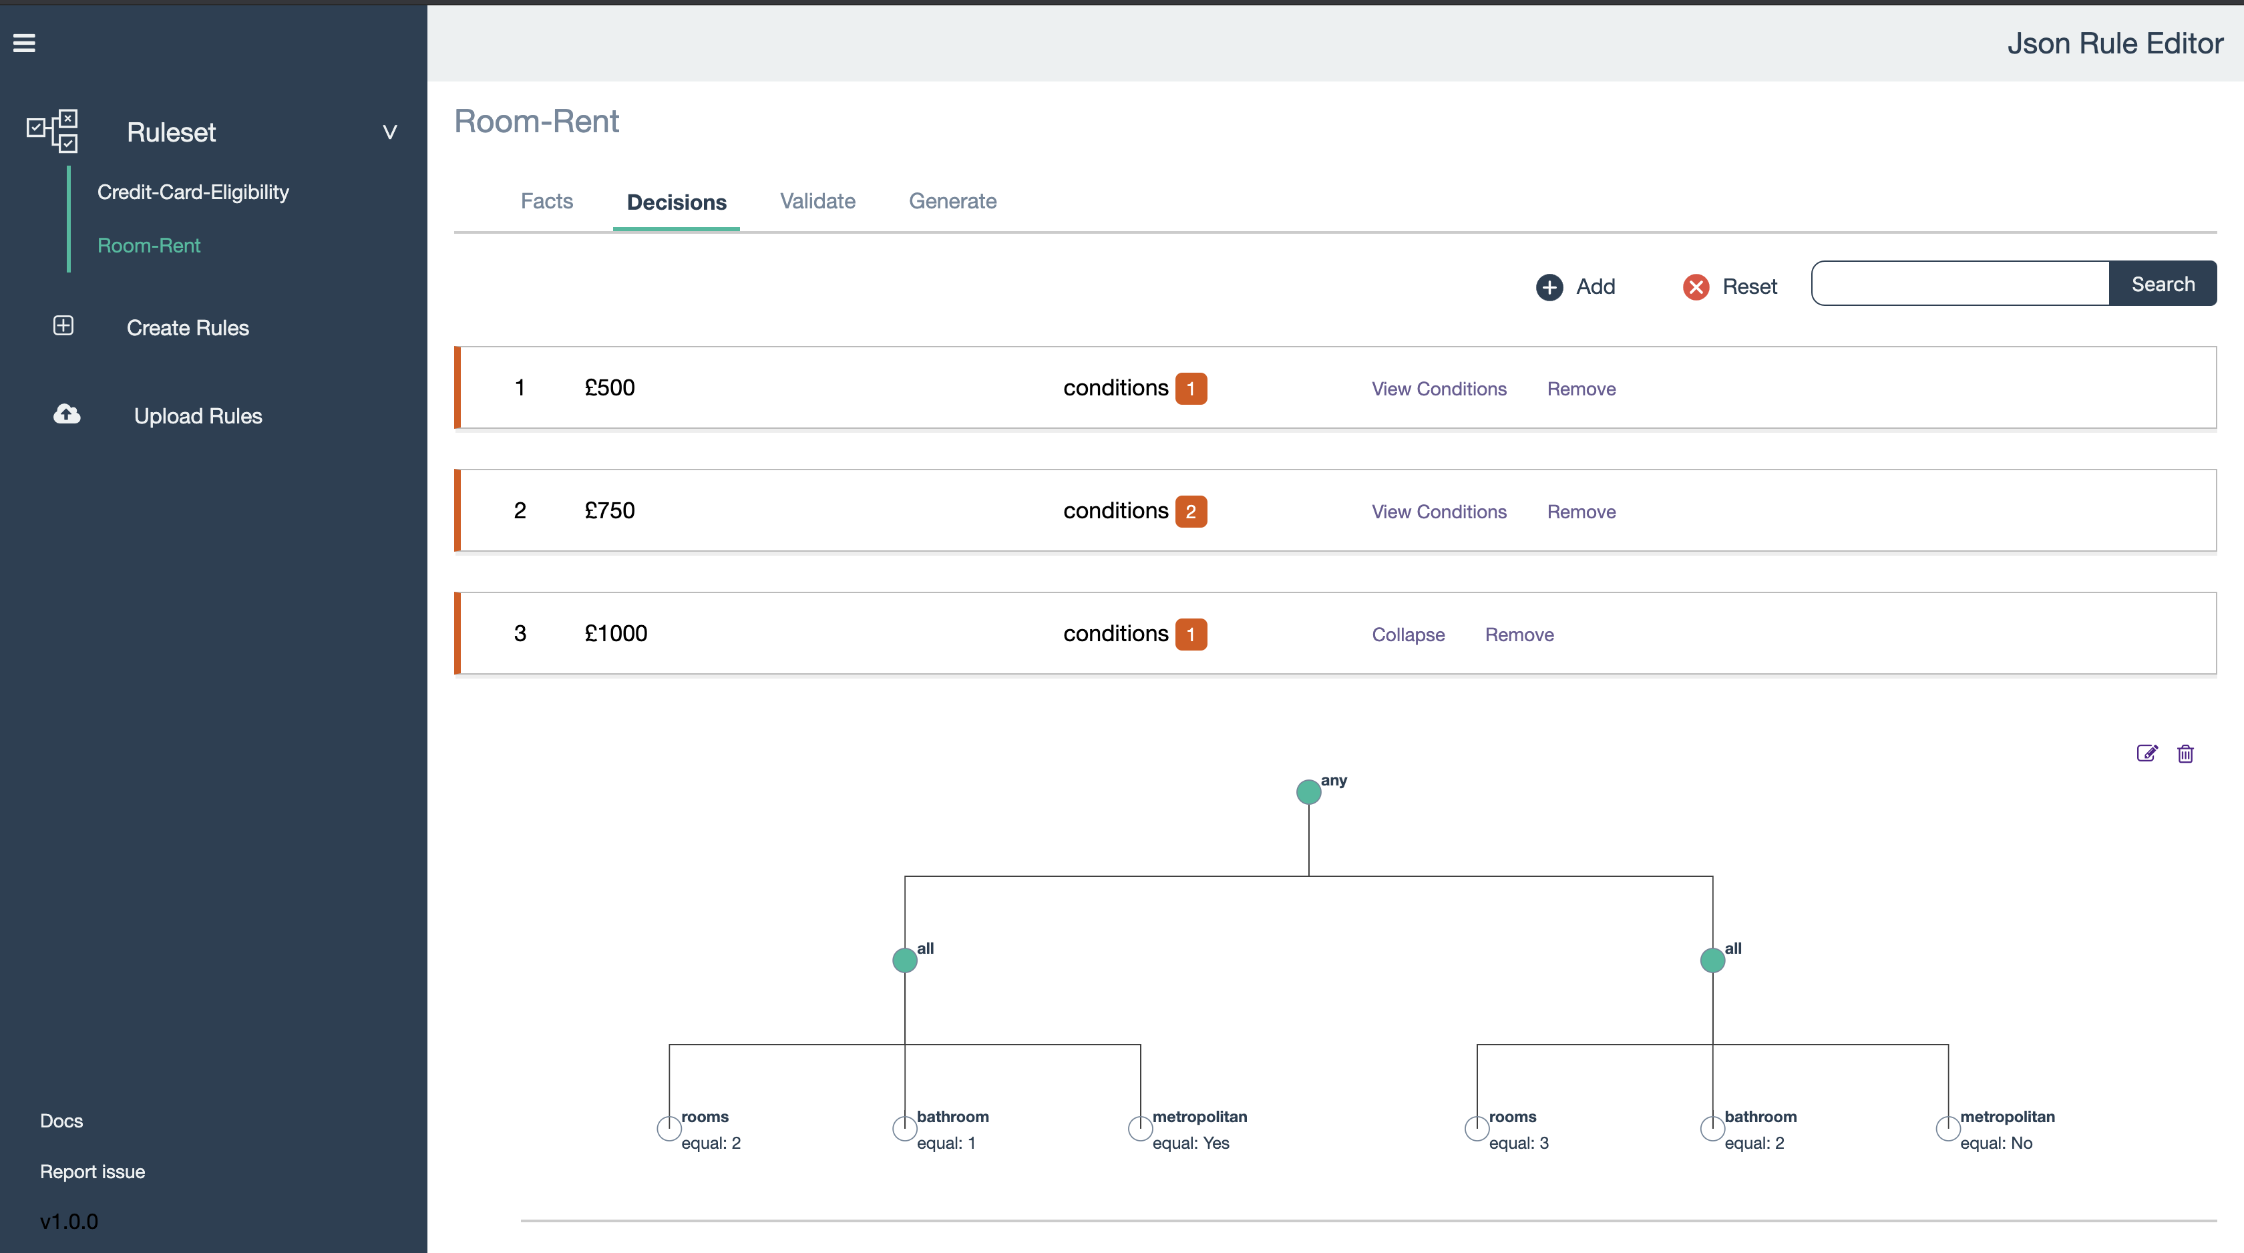The height and width of the screenshot is (1253, 2244).
Task: Remove the £750 decision
Action: click(1580, 512)
